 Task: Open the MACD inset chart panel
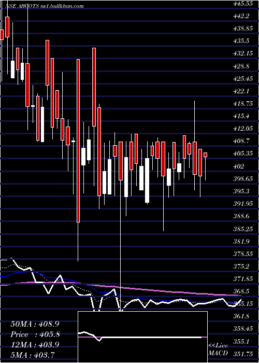click(x=142, y=337)
